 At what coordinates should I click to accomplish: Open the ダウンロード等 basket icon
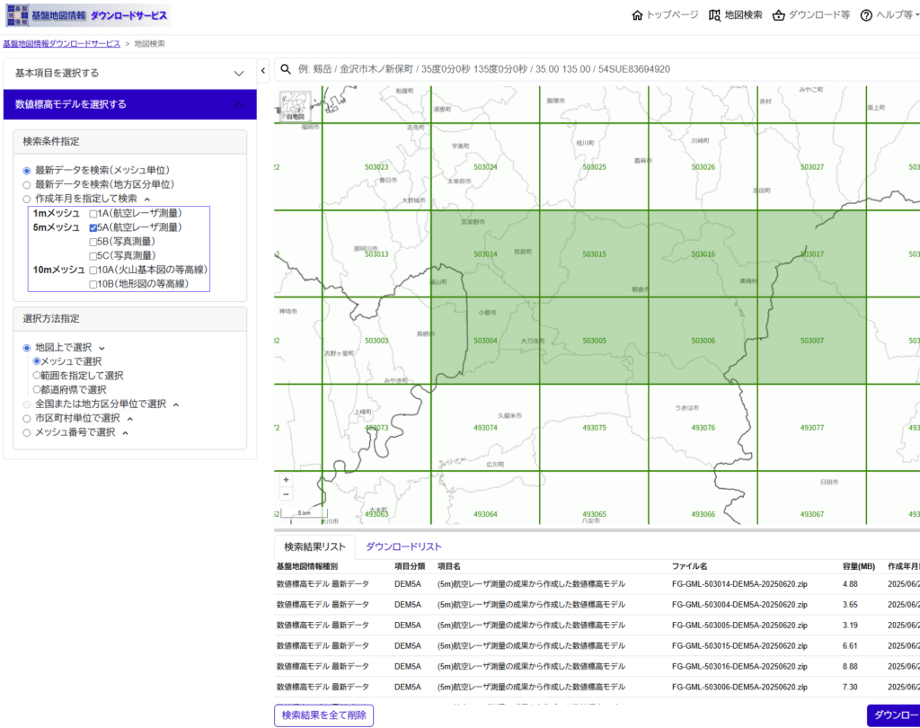(779, 15)
